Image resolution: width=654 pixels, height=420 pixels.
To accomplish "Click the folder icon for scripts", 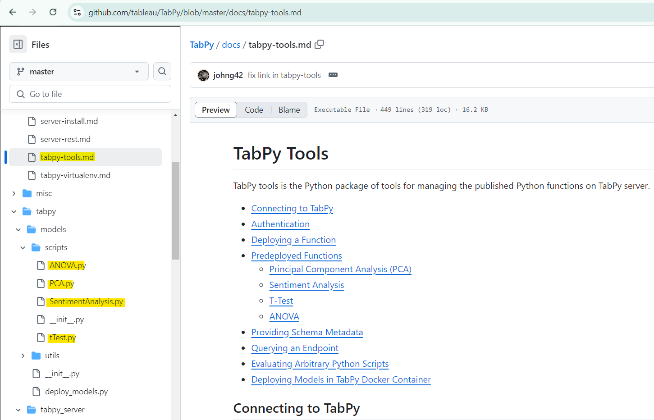I will (x=36, y=247).
